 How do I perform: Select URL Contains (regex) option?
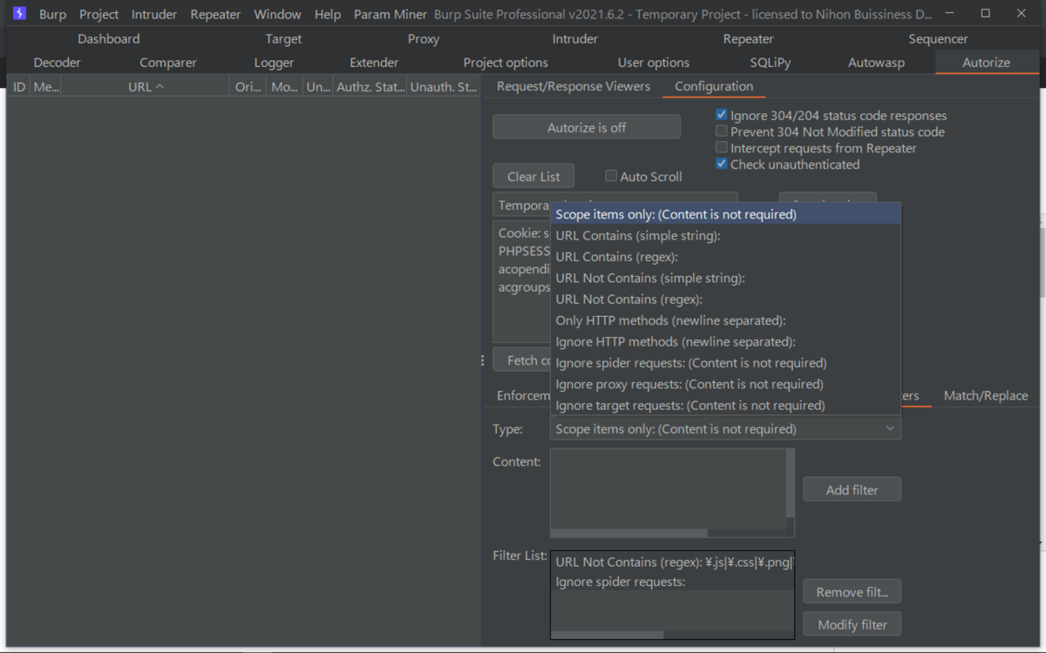click(725, 257)
